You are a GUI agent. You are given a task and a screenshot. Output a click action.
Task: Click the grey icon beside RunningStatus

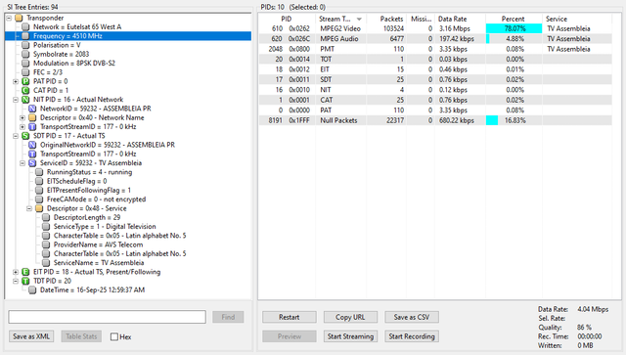[39, 172]
